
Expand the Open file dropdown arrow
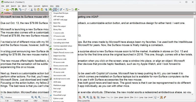(10, 10)
